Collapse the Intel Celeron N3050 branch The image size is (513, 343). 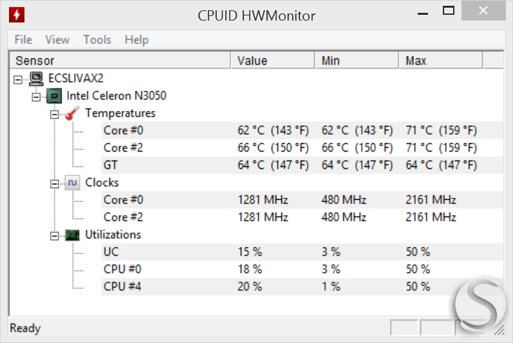click(36, 97)
